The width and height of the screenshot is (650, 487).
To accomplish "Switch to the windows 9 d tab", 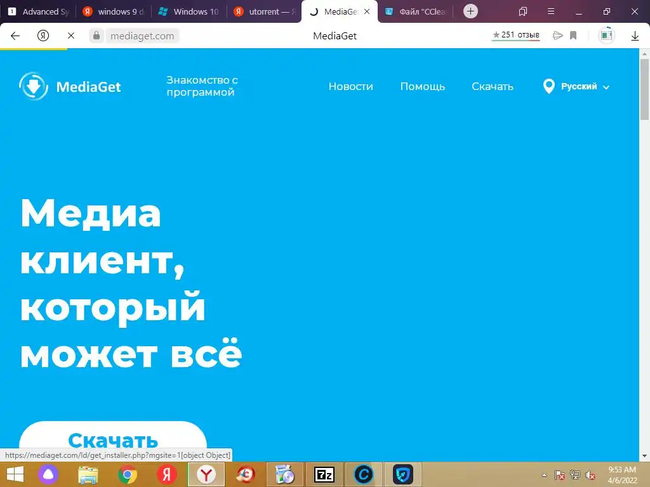I will pyautogui.click(x=114, y=11).
